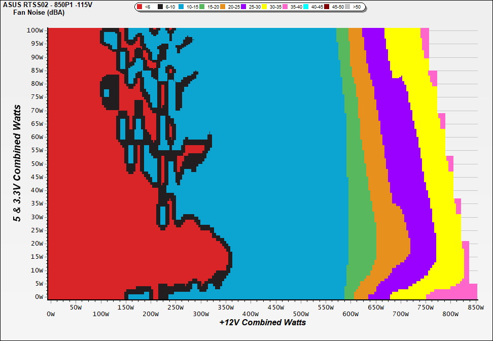
Task: Click the pink 35-40 legend swatch
Action: pos(285,7)
